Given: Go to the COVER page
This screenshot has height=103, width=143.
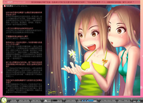Looking at the screenshot, I should 14,100.
